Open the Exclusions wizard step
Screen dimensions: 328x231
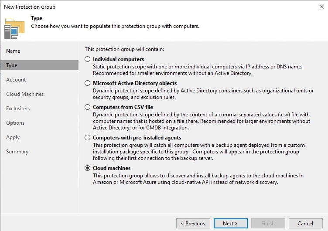click(18, 109)
